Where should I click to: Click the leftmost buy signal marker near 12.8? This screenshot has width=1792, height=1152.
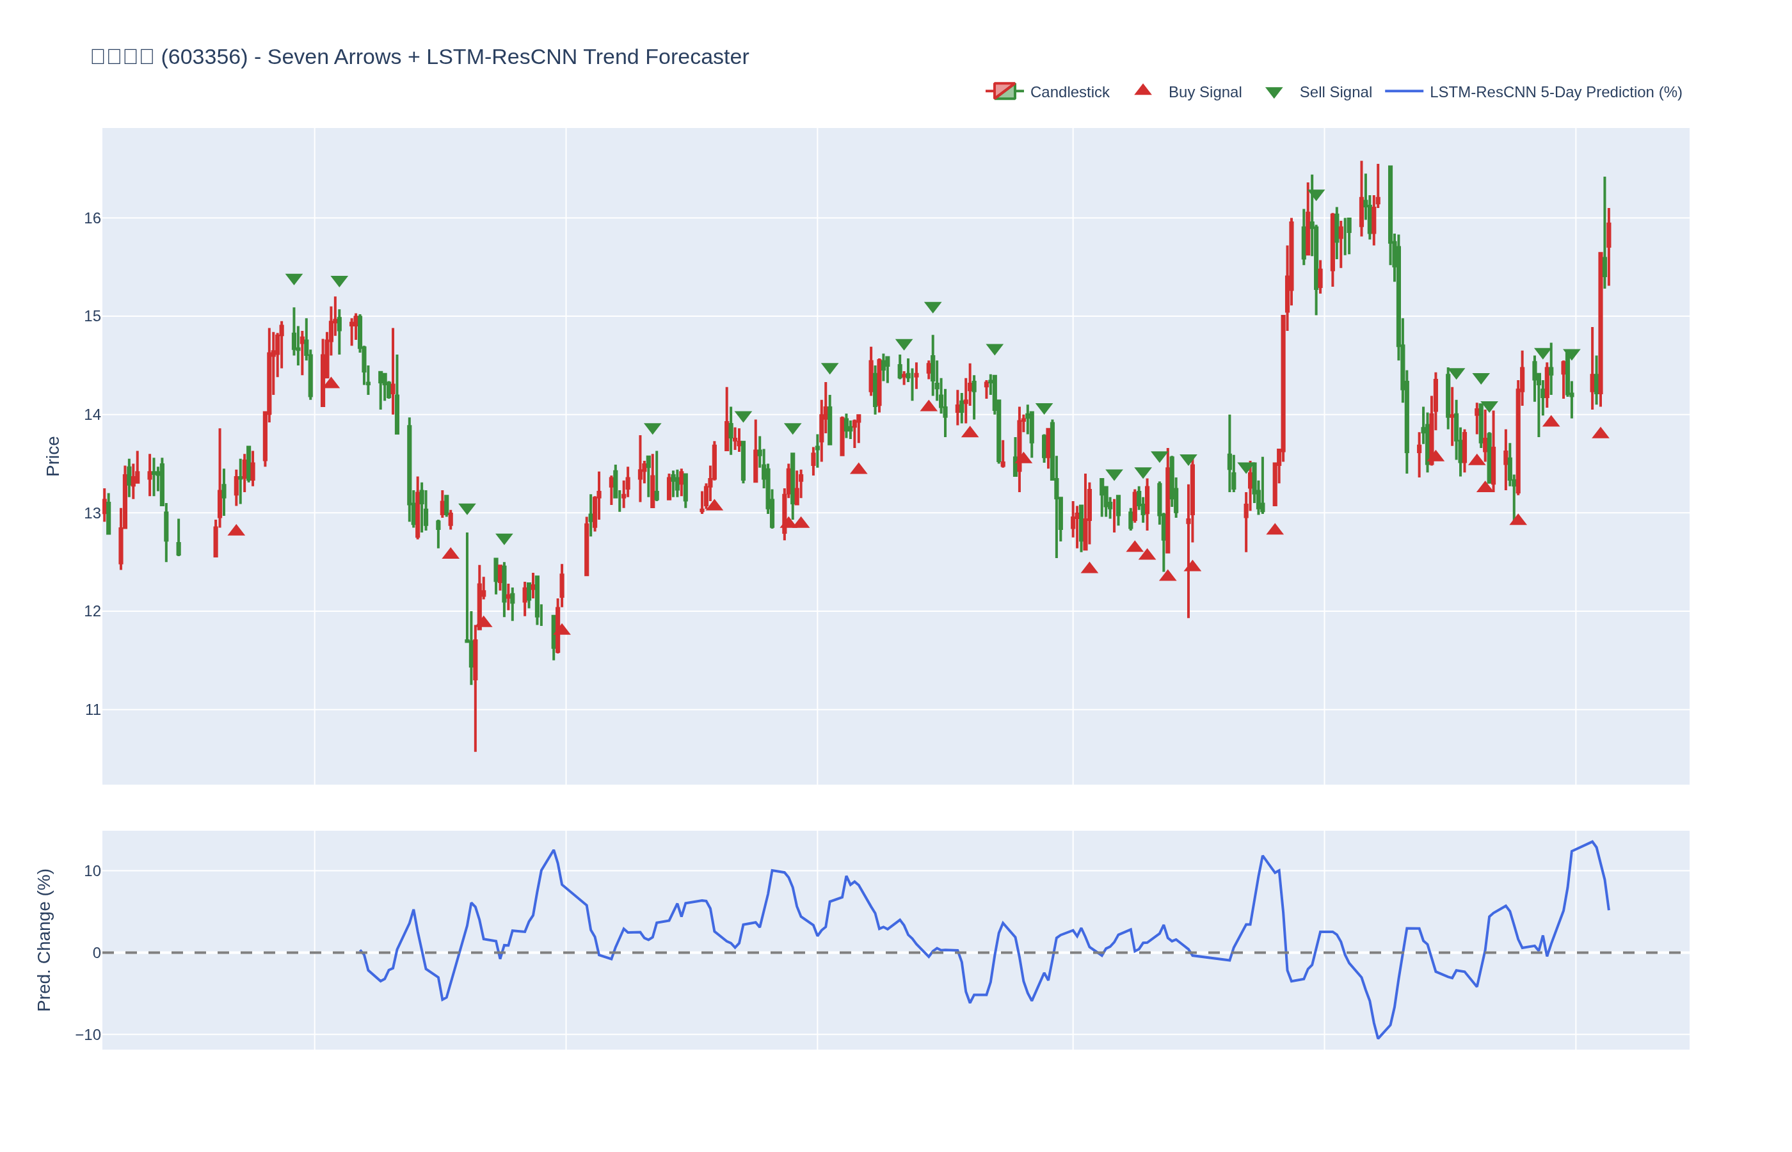coord(236,531)
